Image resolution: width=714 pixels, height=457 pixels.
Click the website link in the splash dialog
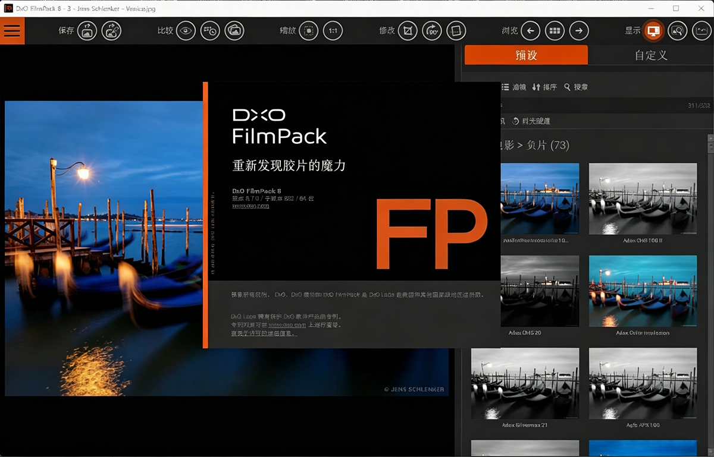pos(250,206)
